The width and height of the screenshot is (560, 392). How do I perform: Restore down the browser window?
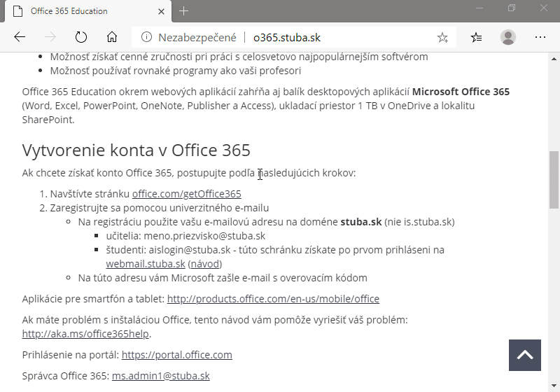512,8
